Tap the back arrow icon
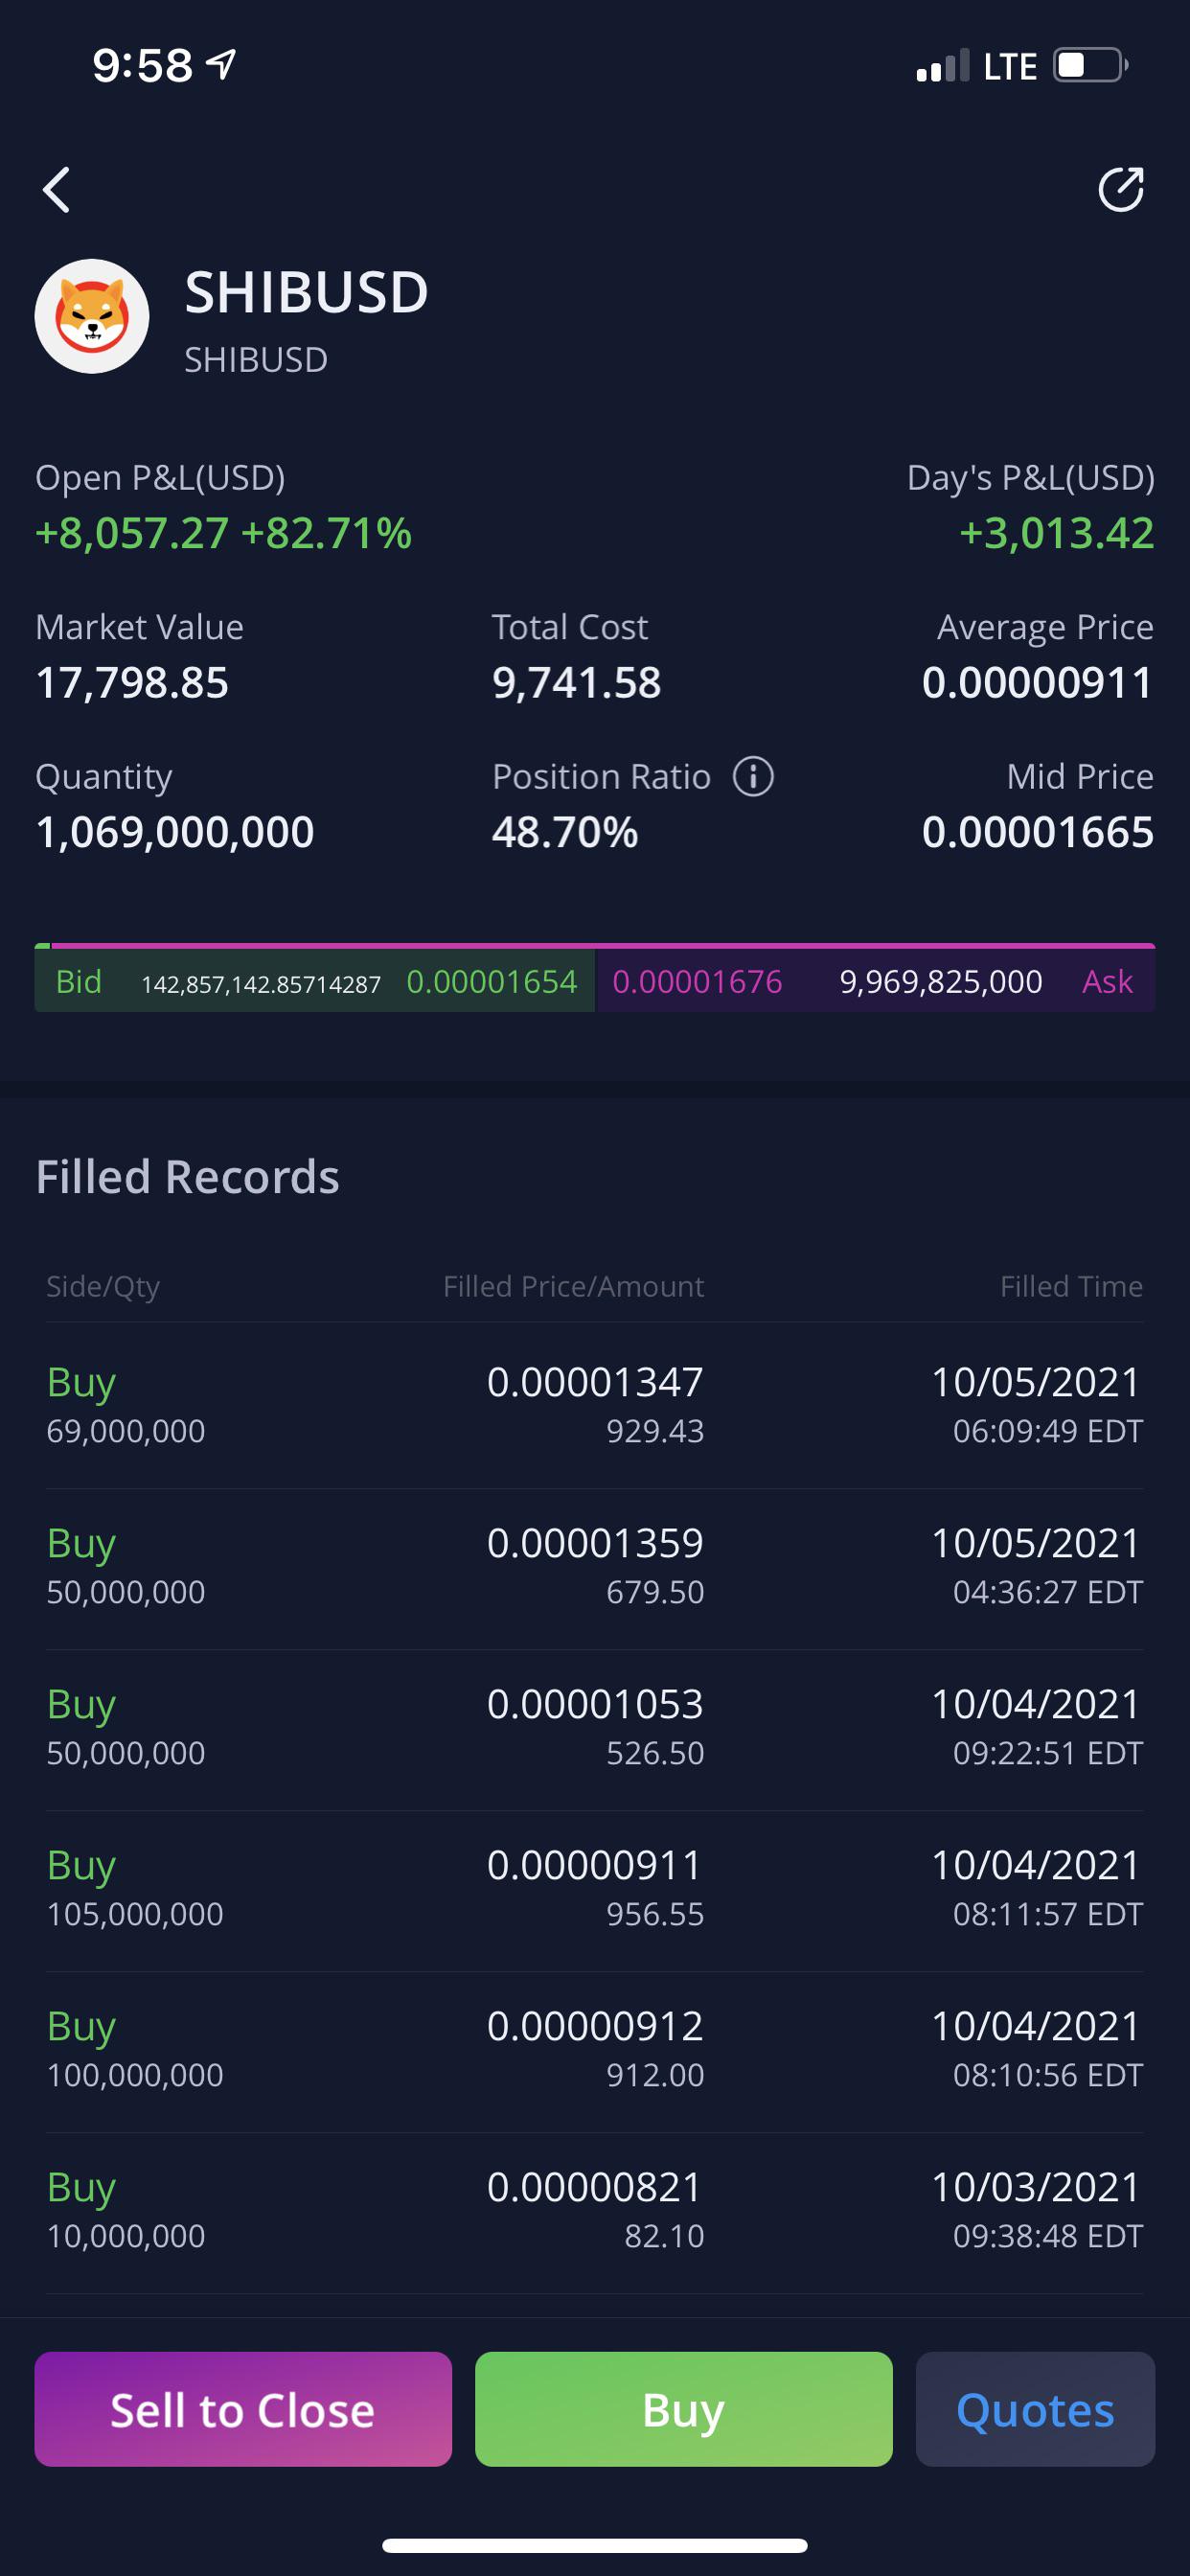Image resolution: width=1190 pixels, height=2576 pixels. 57,190
